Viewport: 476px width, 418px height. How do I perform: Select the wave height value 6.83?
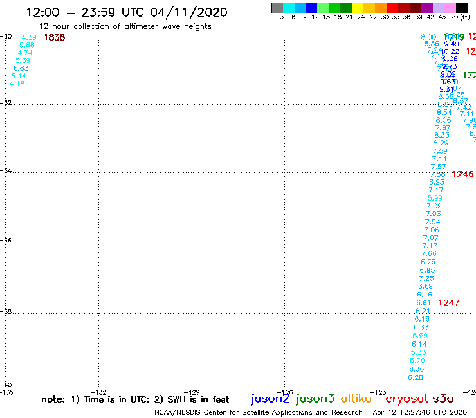21,68
